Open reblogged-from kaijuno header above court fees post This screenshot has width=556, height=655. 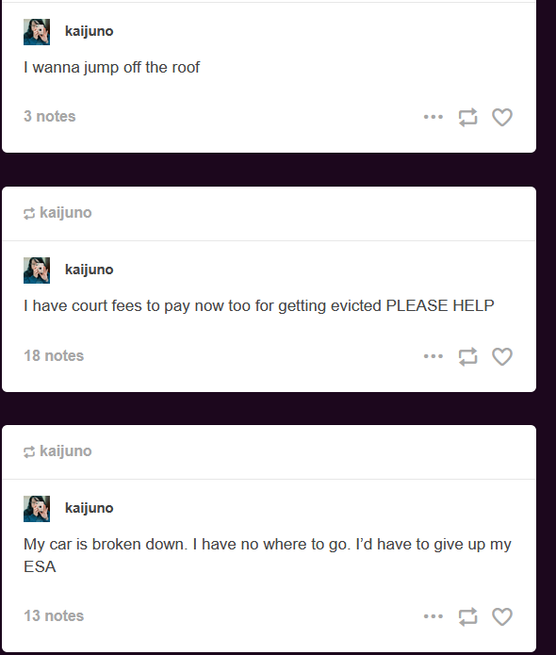(57, 213)
